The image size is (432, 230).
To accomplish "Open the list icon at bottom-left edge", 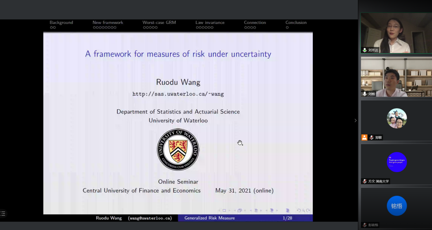I will (x=3, y=214).
